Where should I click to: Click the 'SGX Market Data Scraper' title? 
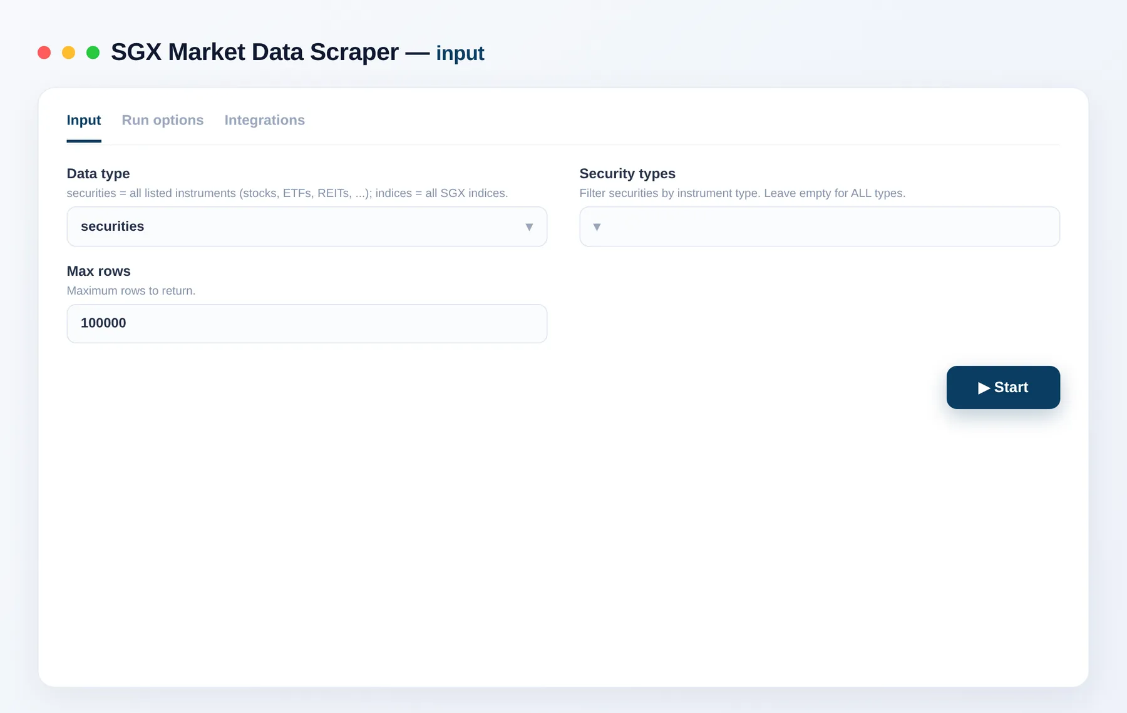coord(255,52)
